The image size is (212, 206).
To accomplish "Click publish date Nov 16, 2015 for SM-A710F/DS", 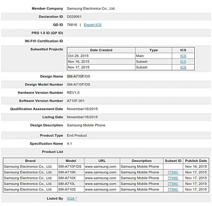I will 196,167.
